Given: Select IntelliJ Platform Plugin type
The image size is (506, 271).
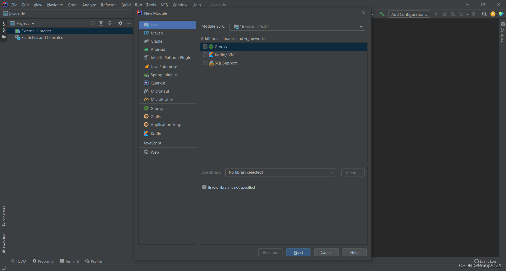Looking at the screenshot, I should [167, 57].
